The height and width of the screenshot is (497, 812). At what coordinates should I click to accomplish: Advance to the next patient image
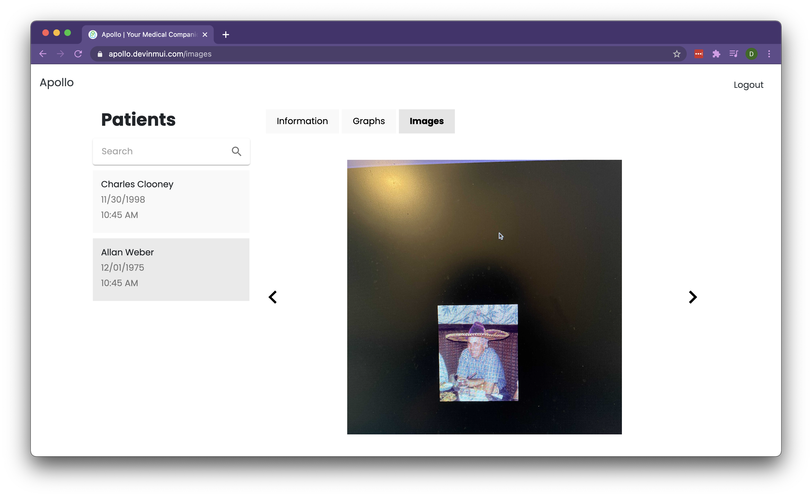(693, 297)
